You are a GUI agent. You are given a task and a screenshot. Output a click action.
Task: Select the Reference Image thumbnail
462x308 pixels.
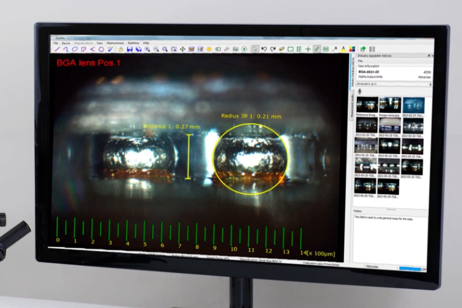pos(367,105)
